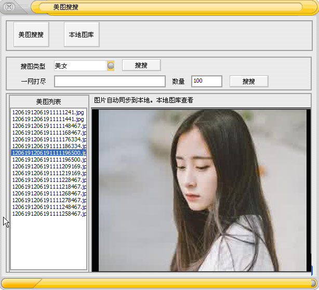
Task: Select list item ending 1111148467
Action: point(49,126)
